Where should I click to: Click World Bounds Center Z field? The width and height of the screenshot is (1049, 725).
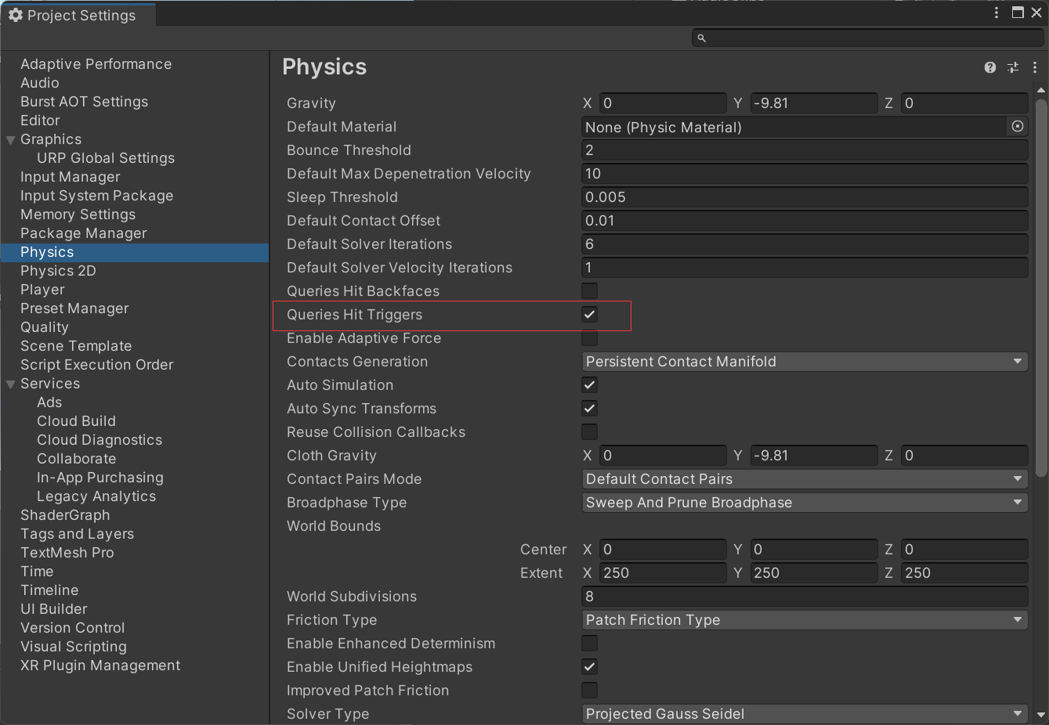(965, 549)
